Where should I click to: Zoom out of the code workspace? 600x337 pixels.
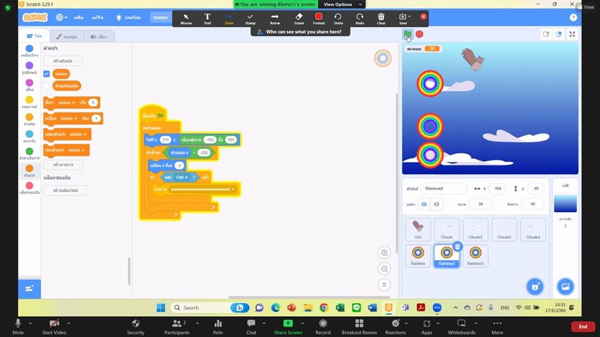384,269
